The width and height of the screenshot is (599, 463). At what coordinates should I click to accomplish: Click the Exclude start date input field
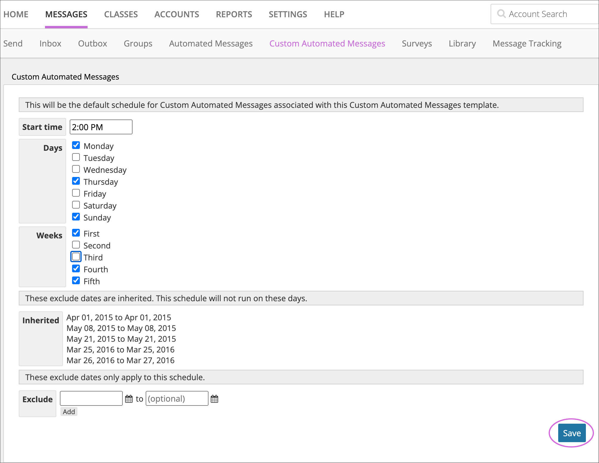91,398
